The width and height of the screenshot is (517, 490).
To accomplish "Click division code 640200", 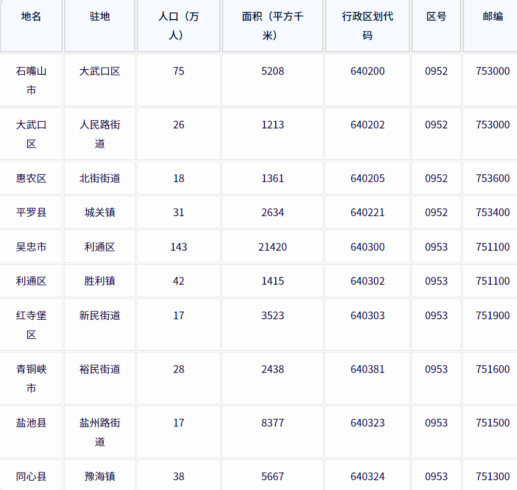I will click(x=368, y=71).
